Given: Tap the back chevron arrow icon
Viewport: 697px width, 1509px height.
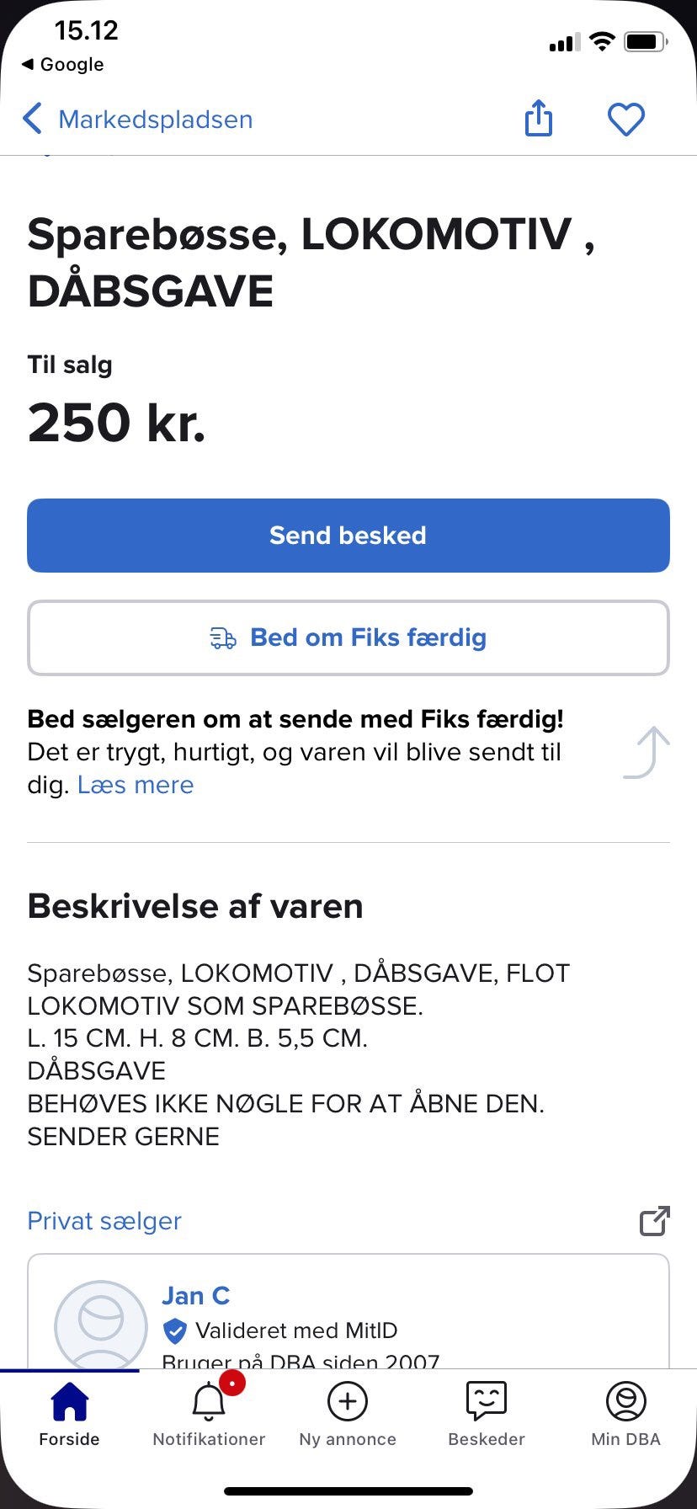Looking at the screenshot, I should [x=32, y=119].
